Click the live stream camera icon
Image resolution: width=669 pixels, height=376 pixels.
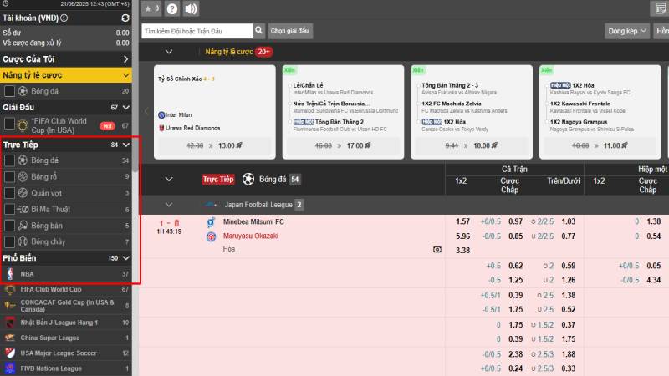[x=437, y=249]
